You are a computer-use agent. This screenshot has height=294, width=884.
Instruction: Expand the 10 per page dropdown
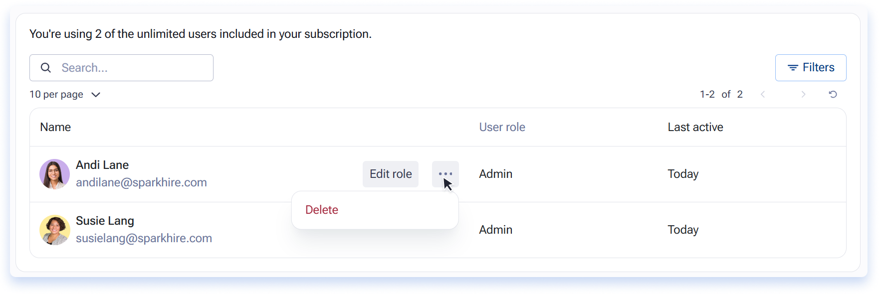tap(65, 94)
